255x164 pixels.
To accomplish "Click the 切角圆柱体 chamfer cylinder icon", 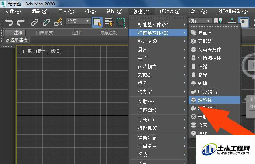I will [x=193, y=58].
